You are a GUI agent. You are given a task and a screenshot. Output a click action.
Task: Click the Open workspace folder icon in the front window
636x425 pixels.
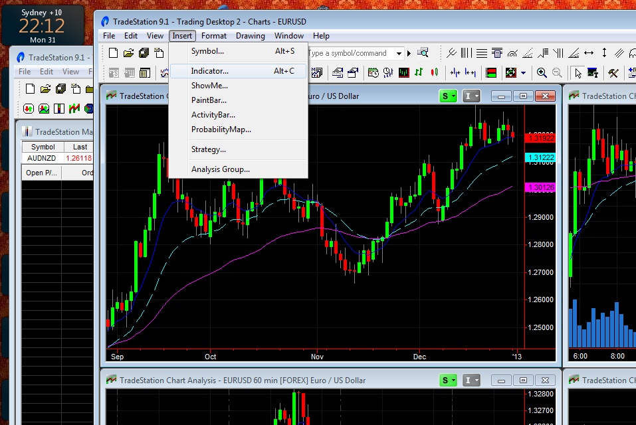128,53
